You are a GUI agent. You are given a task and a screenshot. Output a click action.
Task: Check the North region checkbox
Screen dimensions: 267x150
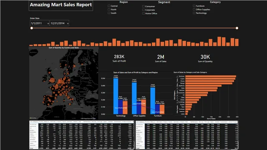(x=109, y=9)
